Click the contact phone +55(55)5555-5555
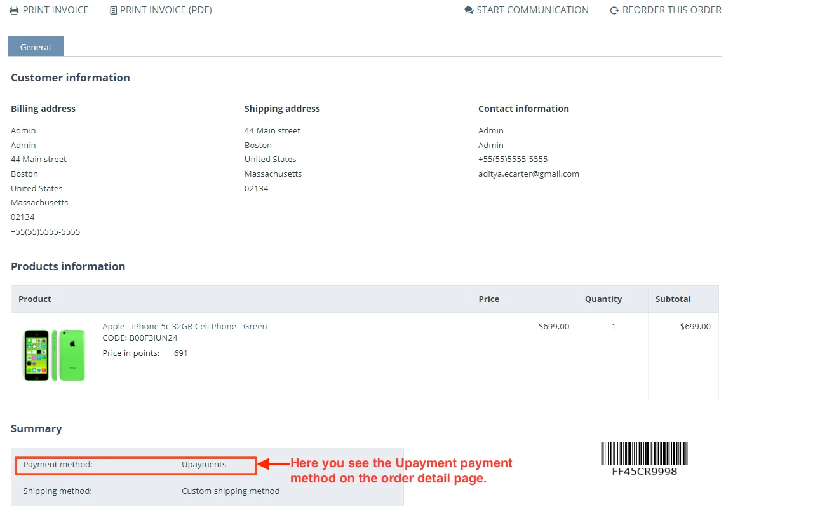The image size is (834, 506). tap(513, 159)
